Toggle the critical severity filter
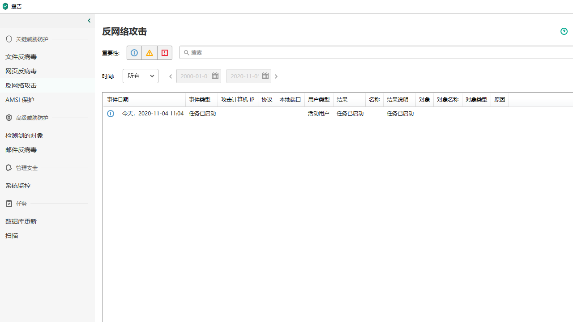The height and width of the screenshot is (322, 573). 164,52
